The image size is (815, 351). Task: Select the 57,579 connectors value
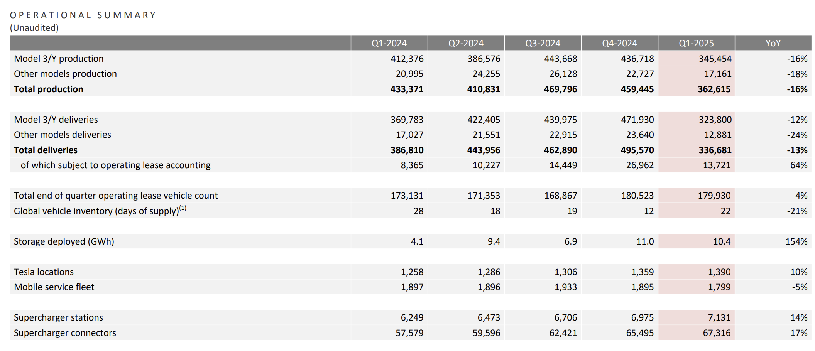pos(409,333)
